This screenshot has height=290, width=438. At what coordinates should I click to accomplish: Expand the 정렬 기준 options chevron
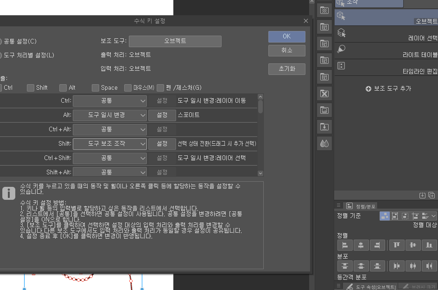433,216
